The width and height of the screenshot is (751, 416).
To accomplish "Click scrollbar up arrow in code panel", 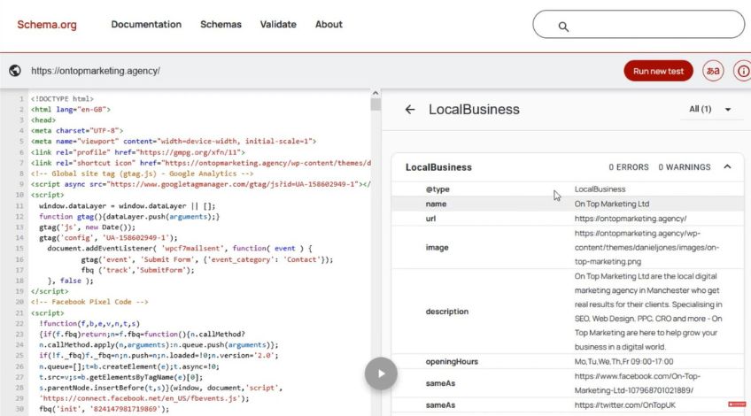I will tap(375, 93).
